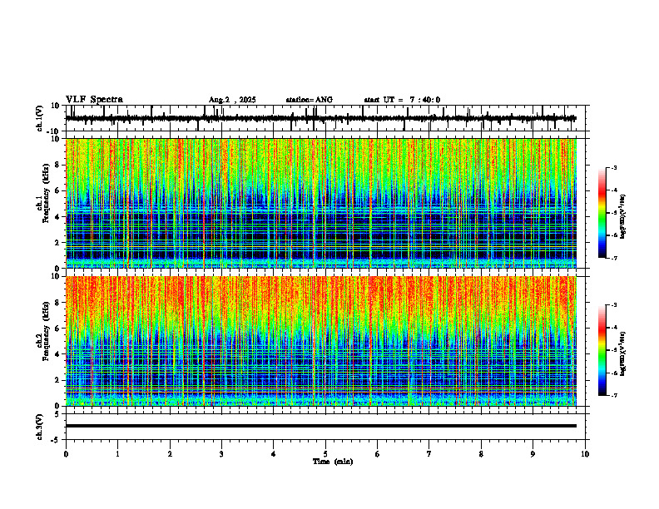Click the ch.3 flat voltage trace
This screenshot has width=659, height=509.
[321, 426]
